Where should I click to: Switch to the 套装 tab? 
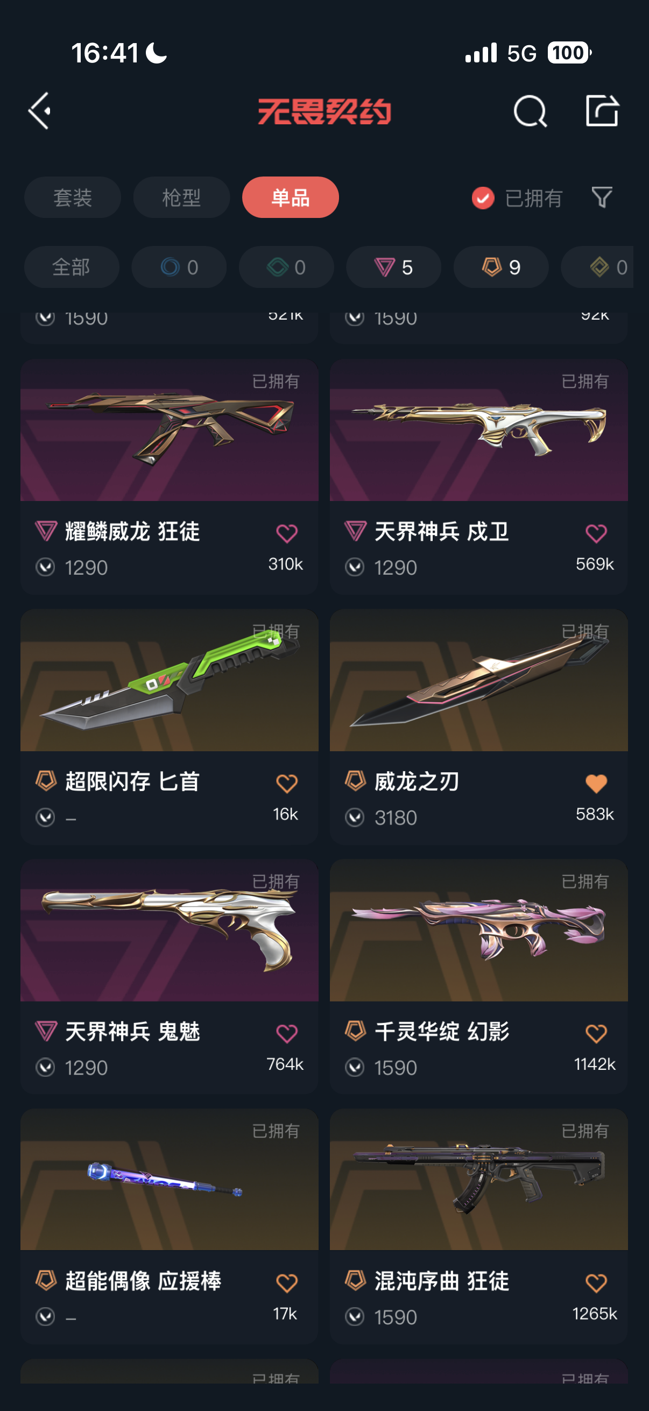coord(72,197)
